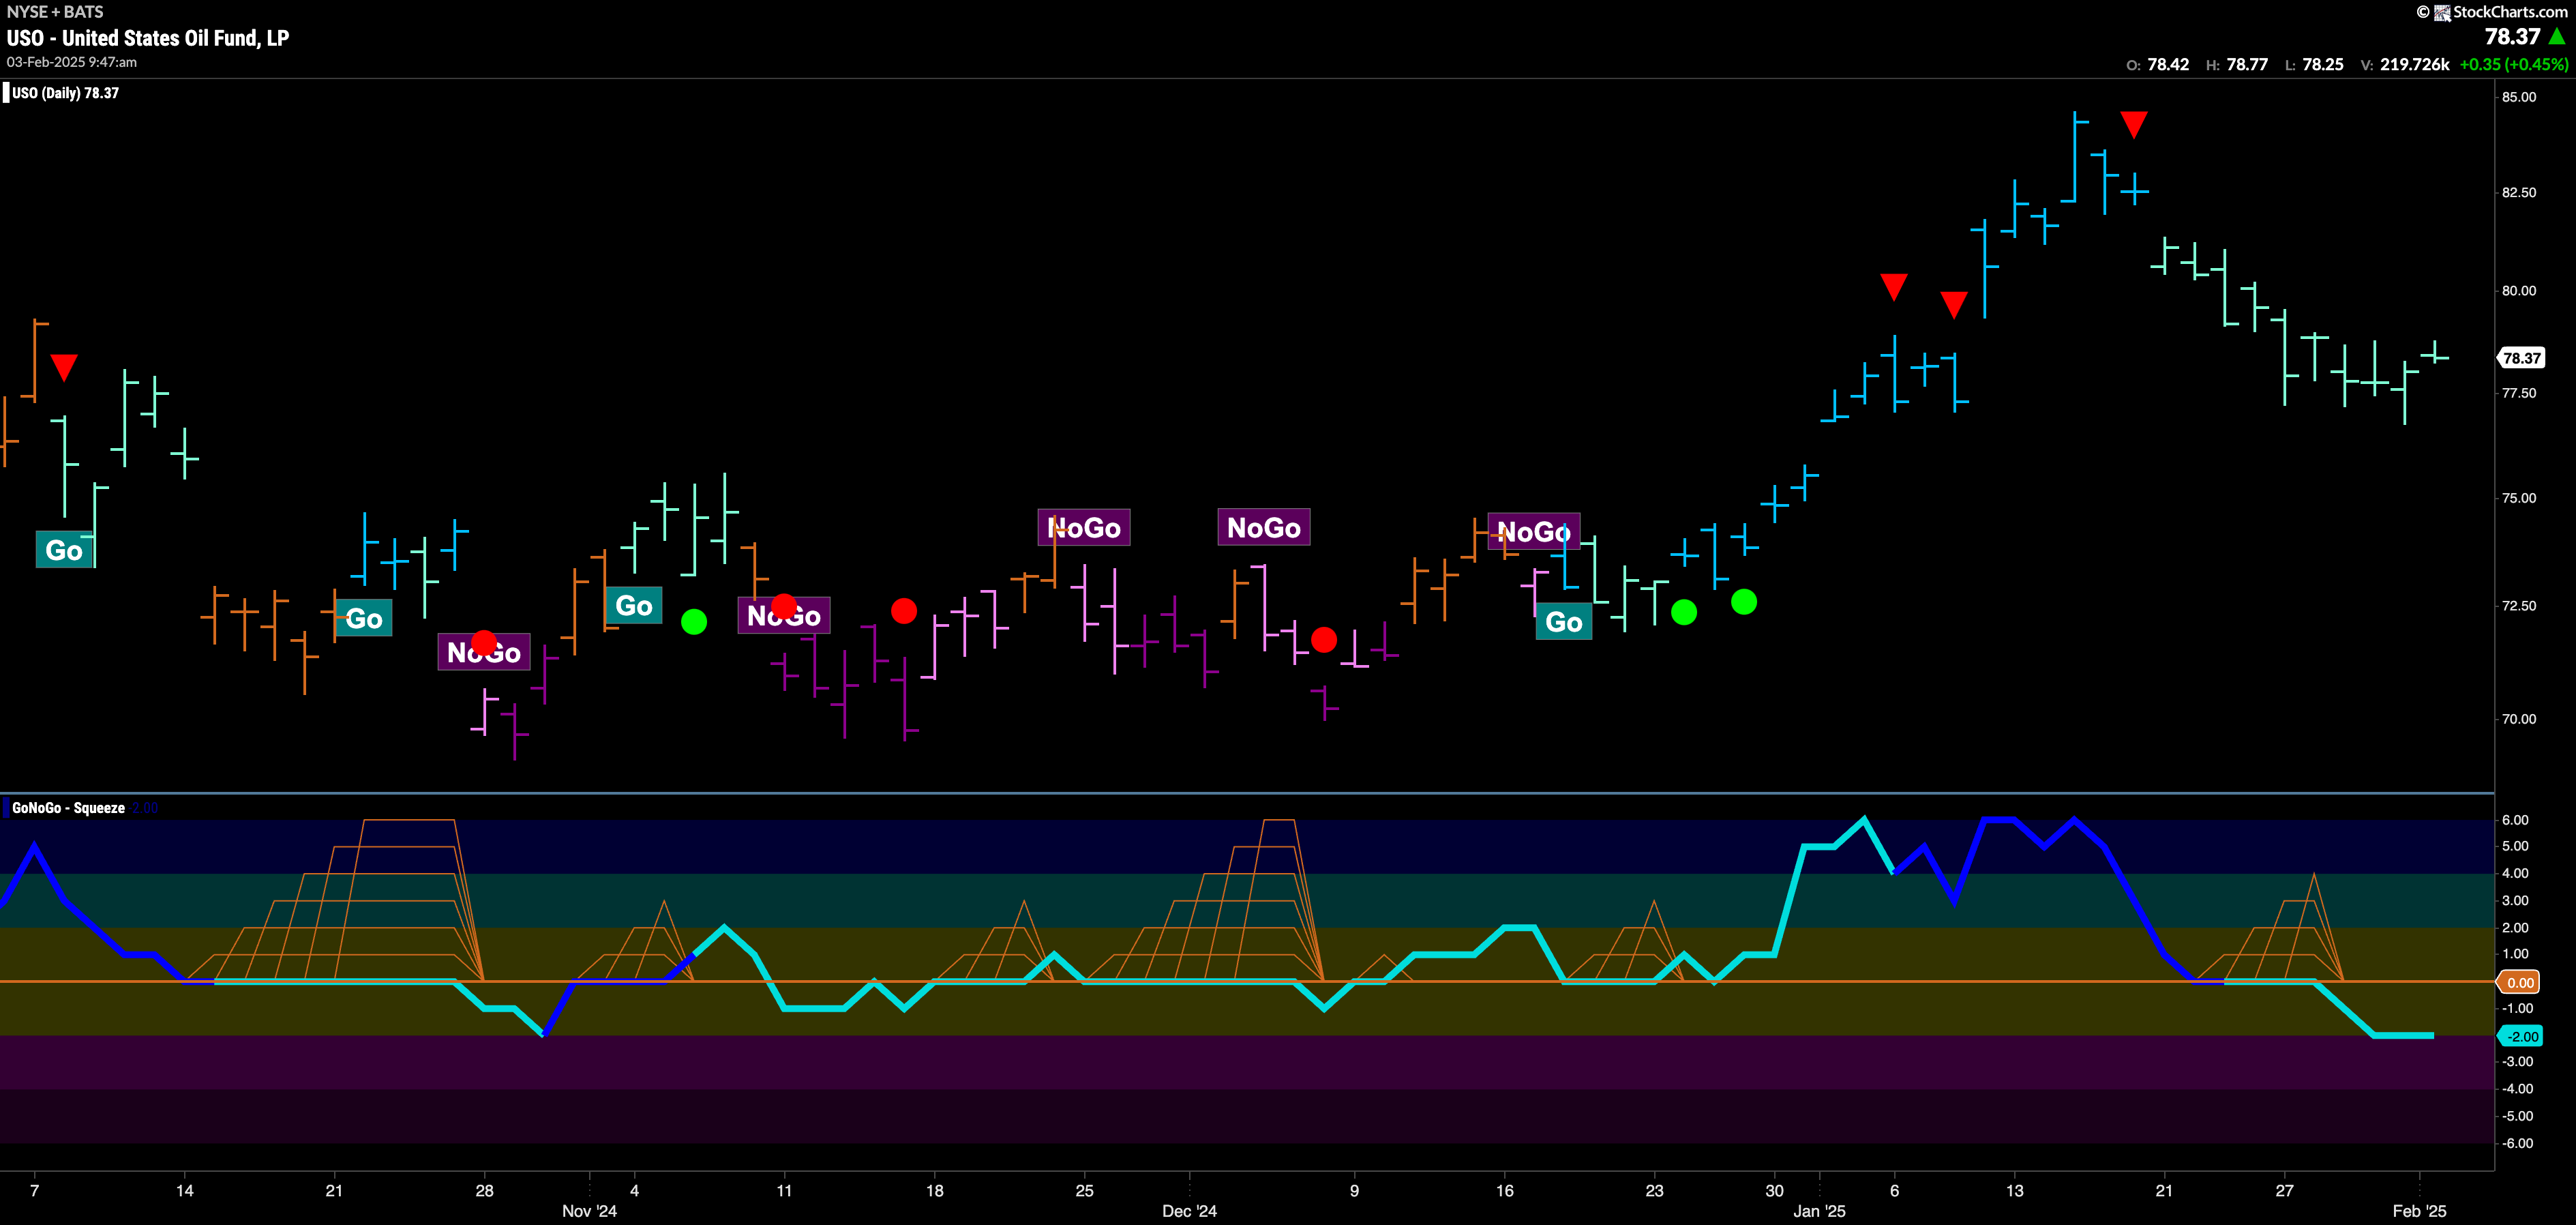Click the 6.00 oscillator axis label

coord(2515,820)
